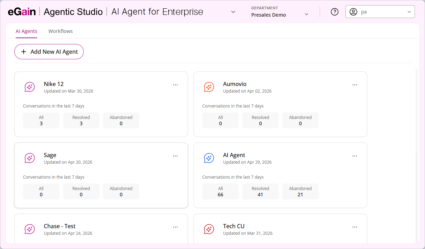Click the Sage agent chat icon
425x249 pixels.
pos(30,158)
